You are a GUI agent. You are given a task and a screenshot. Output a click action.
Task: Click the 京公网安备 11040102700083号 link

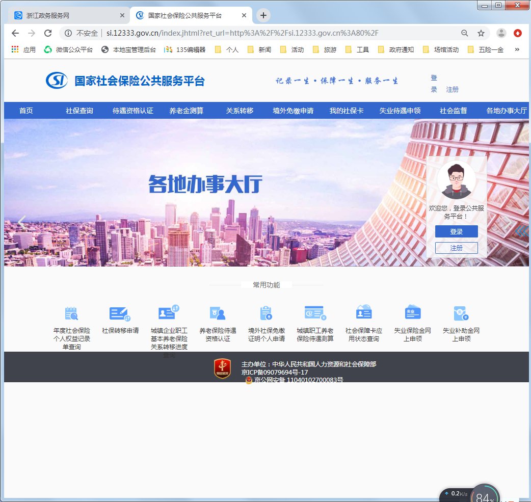pyautogui.click(x=298, y=380)
